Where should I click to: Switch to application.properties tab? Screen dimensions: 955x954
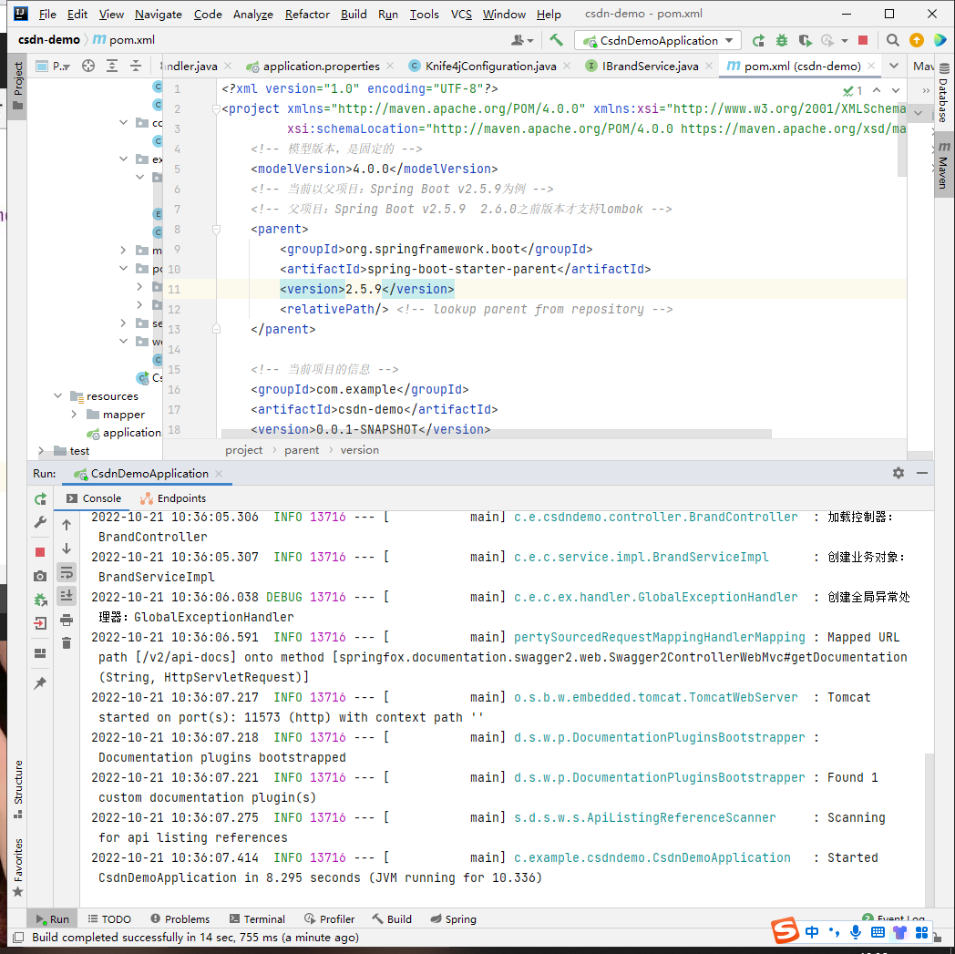[x=321, y=66]
